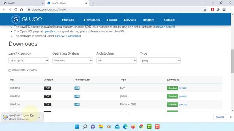Open GPL v2 + Classpath license link
The width and height of the screenshot is (234, 131).
(x=68, y=36)
